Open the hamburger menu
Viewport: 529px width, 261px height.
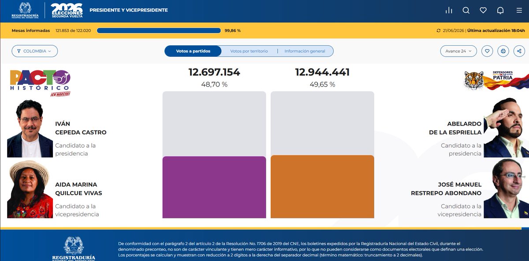point(519,10)
